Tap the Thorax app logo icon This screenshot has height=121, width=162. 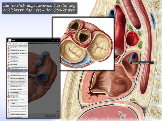coord(9,40)
